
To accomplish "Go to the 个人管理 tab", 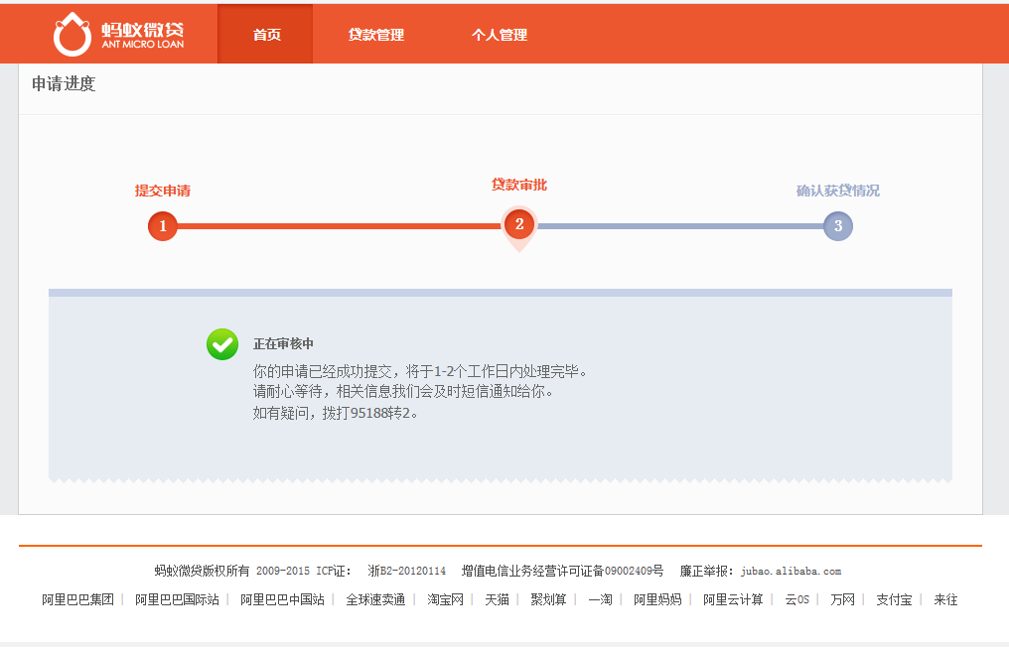I will tap(499, 35).
